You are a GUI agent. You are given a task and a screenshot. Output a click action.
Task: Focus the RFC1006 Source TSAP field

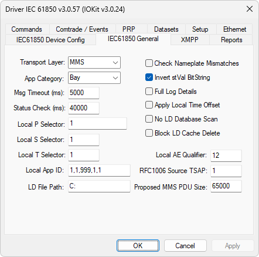tap(226, 171)
